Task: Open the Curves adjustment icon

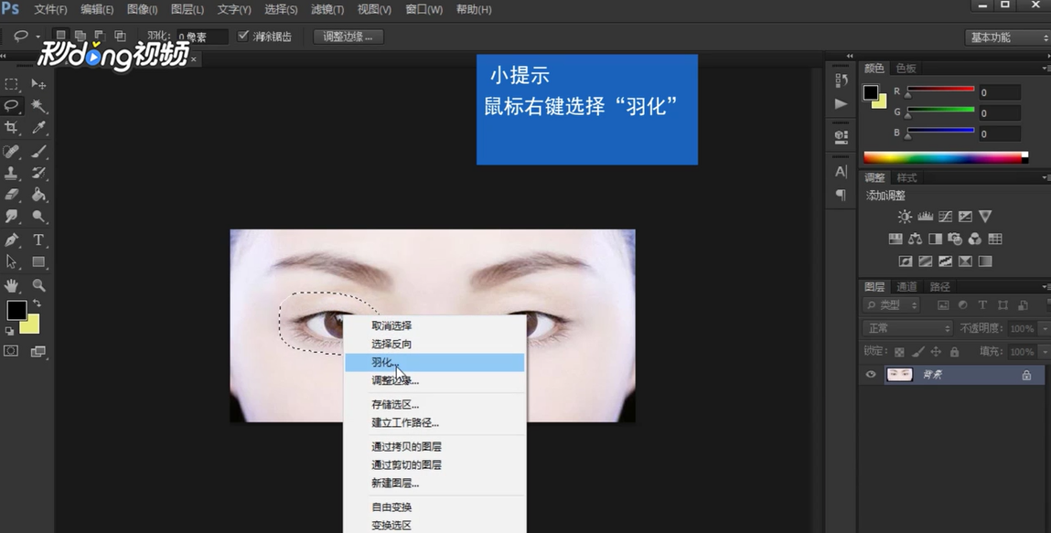Action: (x=946, y=216)
